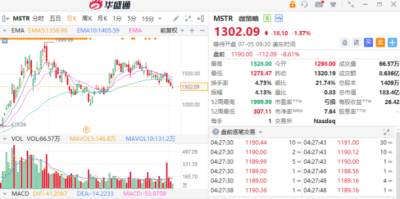Expand the tick trades panel fullscreen

tap(387, 132)
